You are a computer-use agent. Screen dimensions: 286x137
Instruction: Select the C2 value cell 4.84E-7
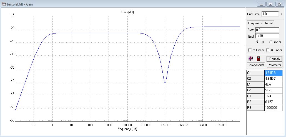tap(274, 79)
